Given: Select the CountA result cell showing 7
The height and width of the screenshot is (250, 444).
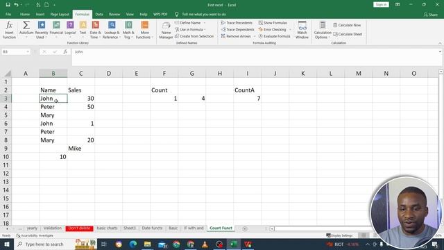Looking at the screenshot, I should pyautogui.click(x=247, y=99).
